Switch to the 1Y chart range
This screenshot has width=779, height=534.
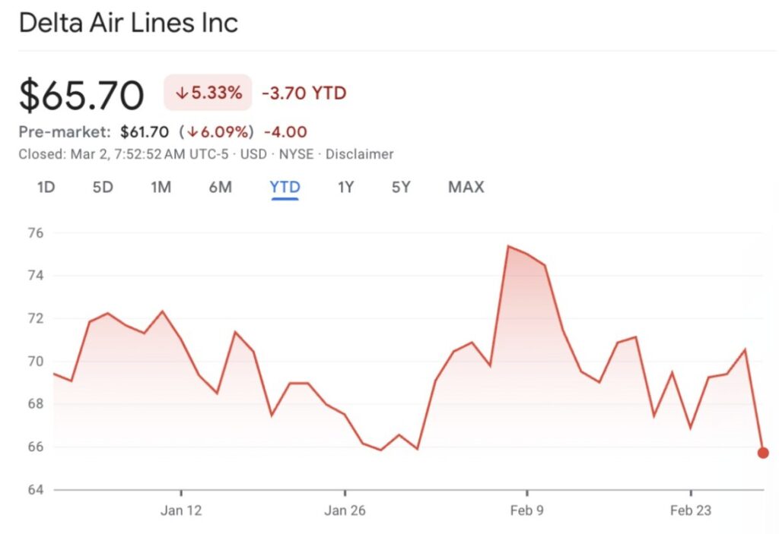(x=345, y=187)
